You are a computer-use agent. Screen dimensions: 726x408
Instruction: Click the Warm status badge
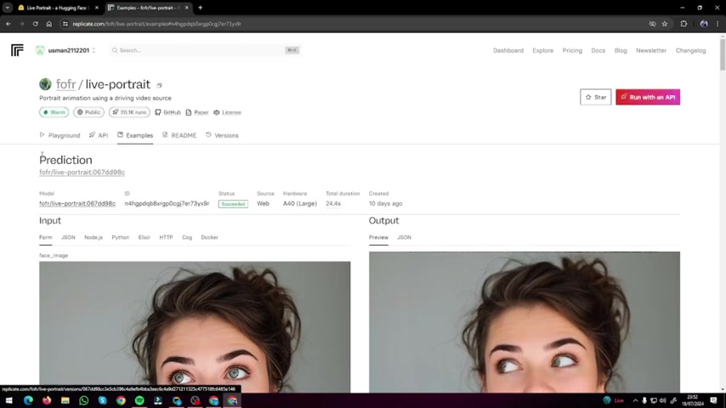[54, 112]
